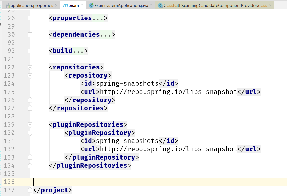Collapse the repository element fold
Image resolution: width=287 pixels, height=196 pixels.
pyautogui.click(x=30, y=75)
